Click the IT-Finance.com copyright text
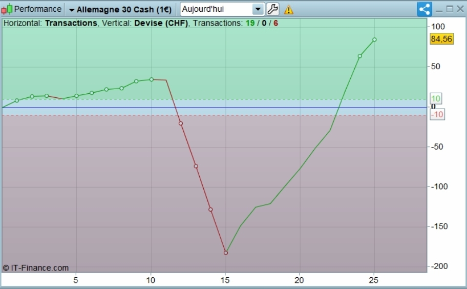 coord(36,268)
